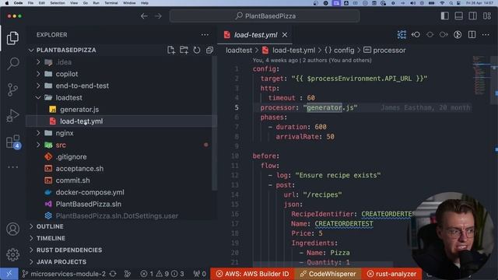Open the Customize Layout icon
This screenshot has height=280, width=498.
tap(487, 16)
